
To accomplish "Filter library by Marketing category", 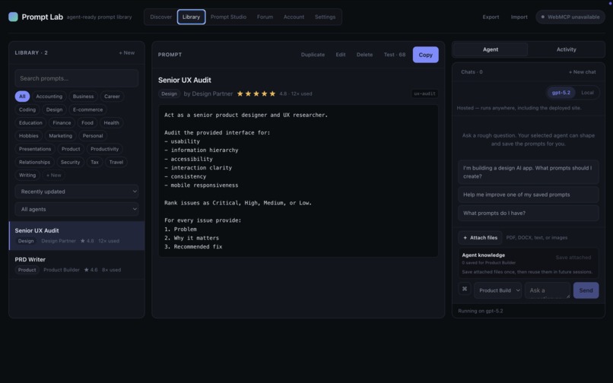I will pyautogui.click(x=61, y=135).
